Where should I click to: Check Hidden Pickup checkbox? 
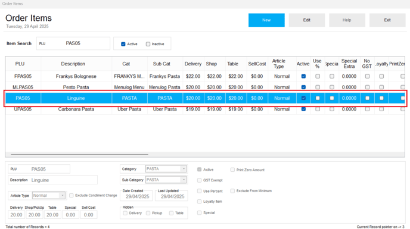pos(148,213)
